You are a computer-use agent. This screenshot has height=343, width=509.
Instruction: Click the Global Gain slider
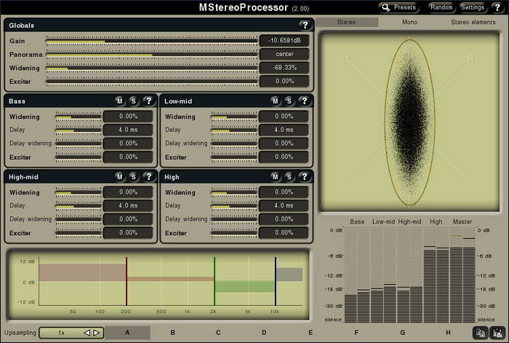[151, 42]
